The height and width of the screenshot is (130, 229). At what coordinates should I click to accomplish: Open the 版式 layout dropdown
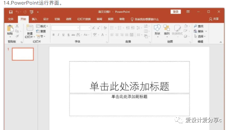[x=42, y=26]
